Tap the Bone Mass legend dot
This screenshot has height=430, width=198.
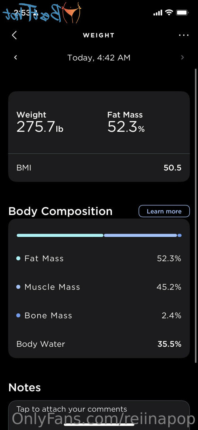(x=18, y=315)
